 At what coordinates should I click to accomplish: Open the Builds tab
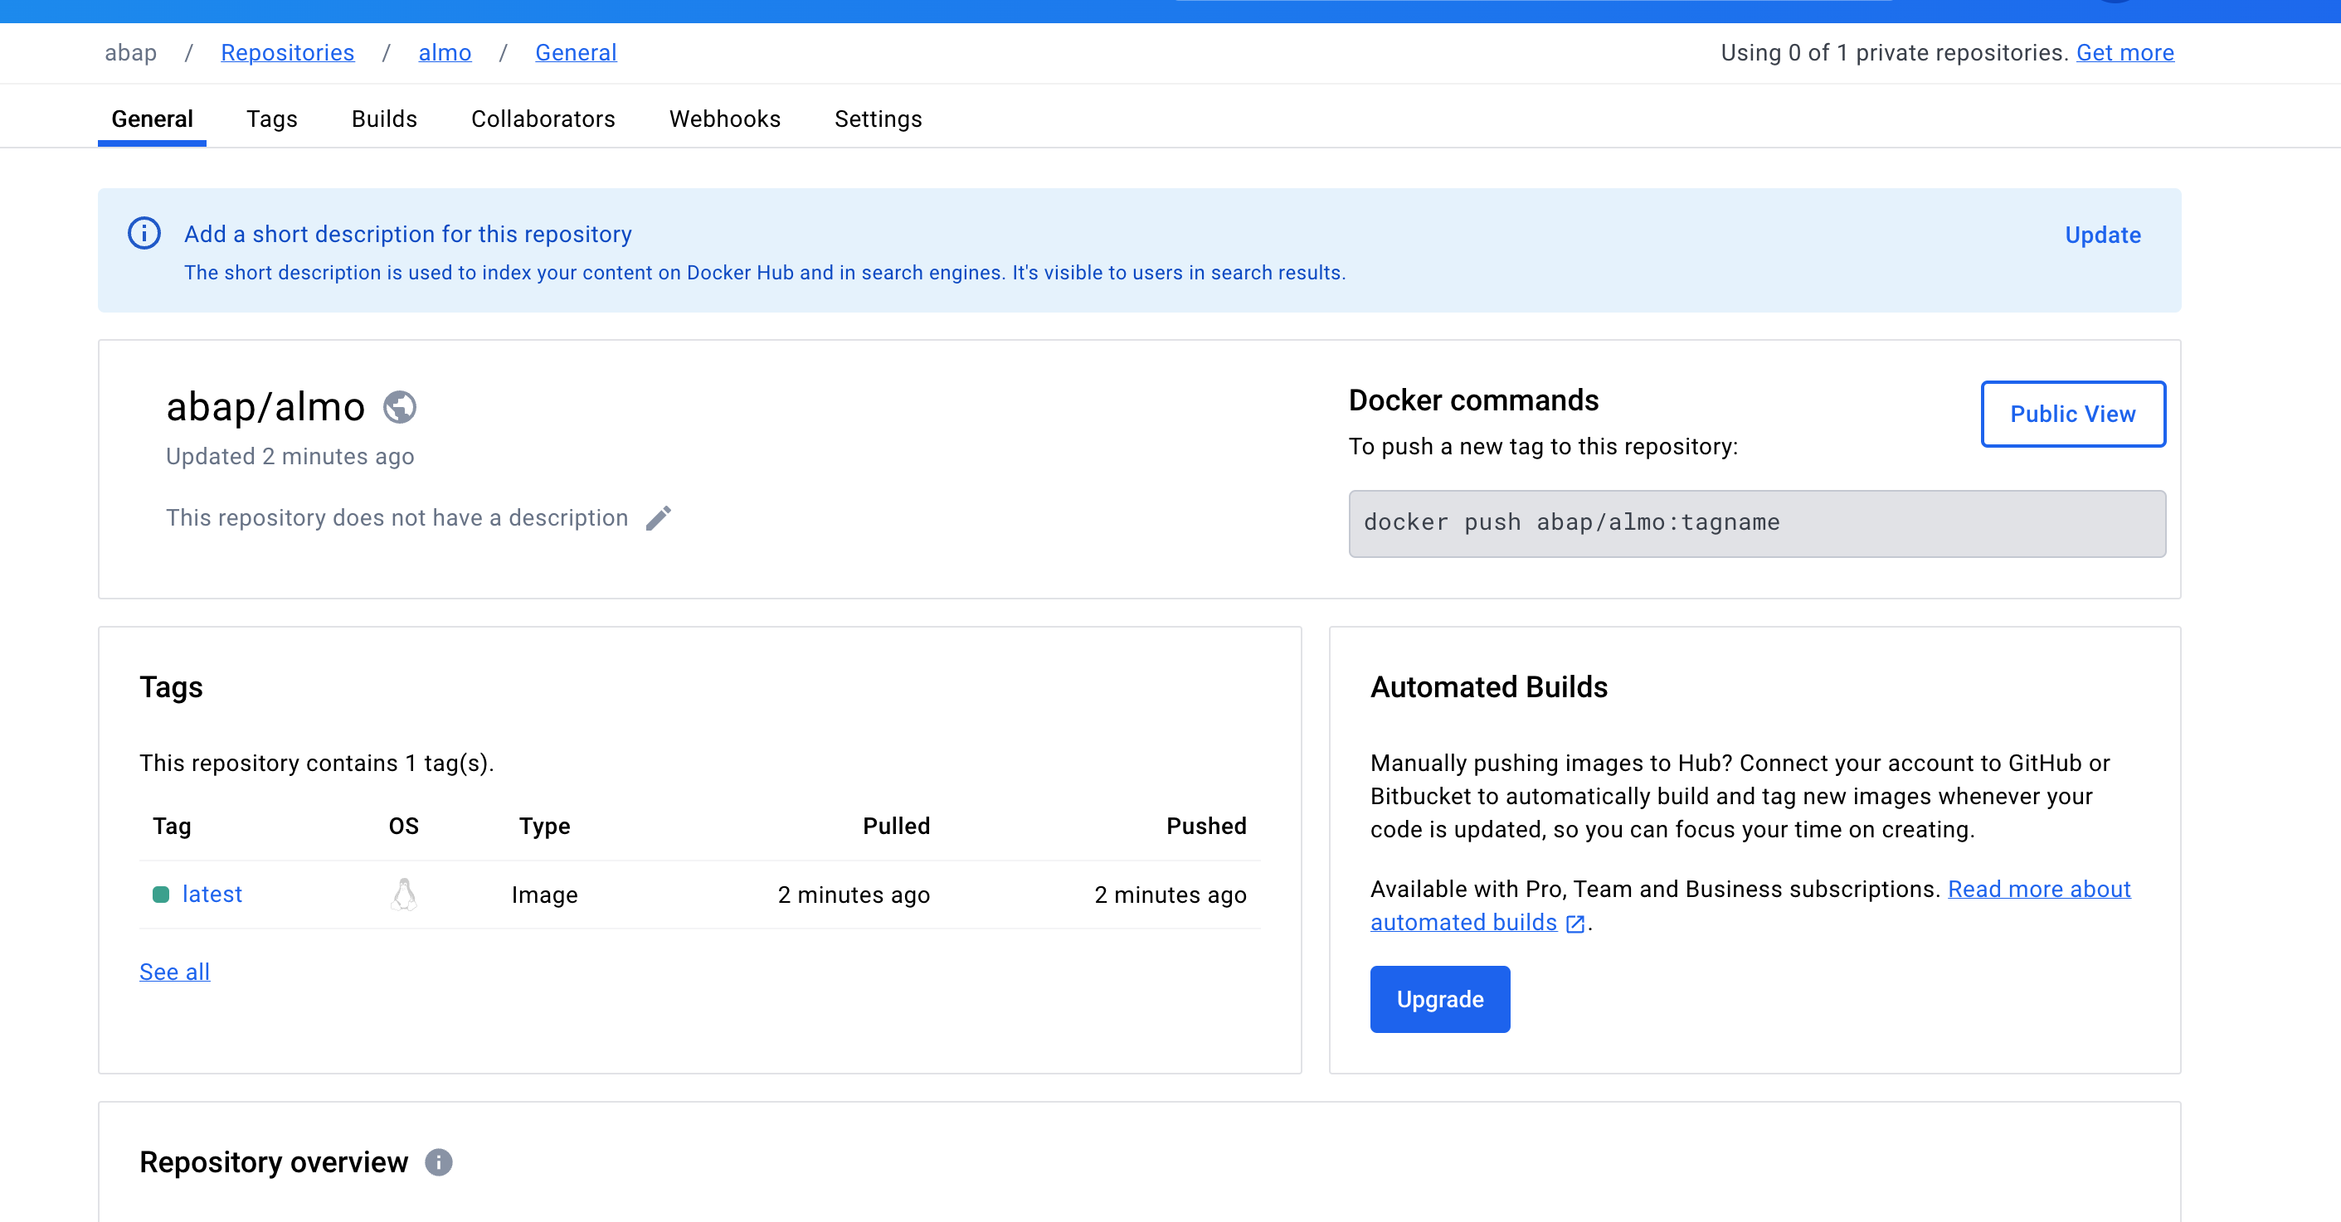coord(384,119)
